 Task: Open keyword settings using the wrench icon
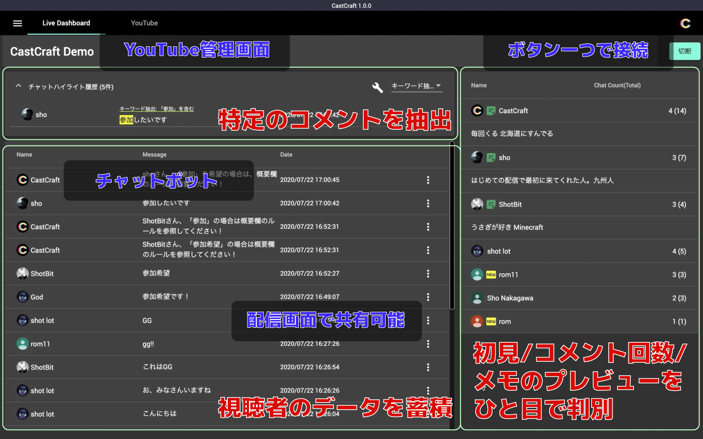[x=377, y=87]
